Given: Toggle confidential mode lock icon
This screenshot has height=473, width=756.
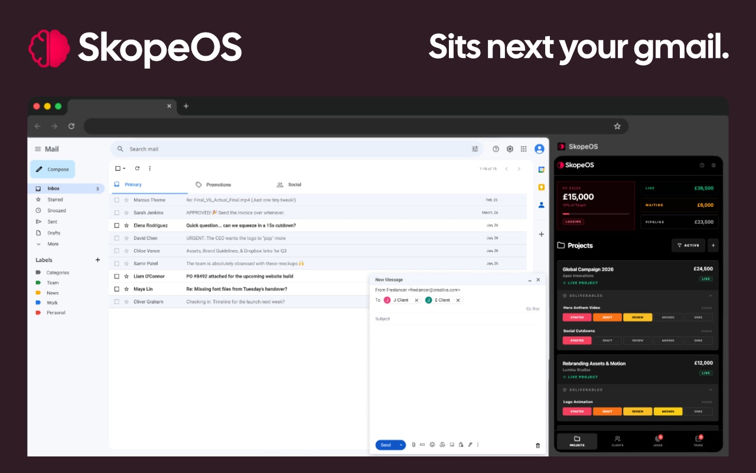Looking at the screenshot, I should coord(461,445).
